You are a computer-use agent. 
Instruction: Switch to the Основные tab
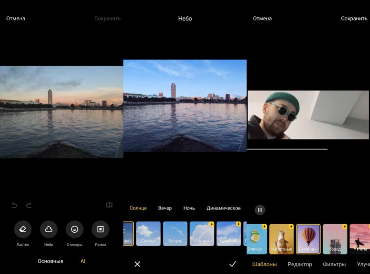tap(50, 261)
